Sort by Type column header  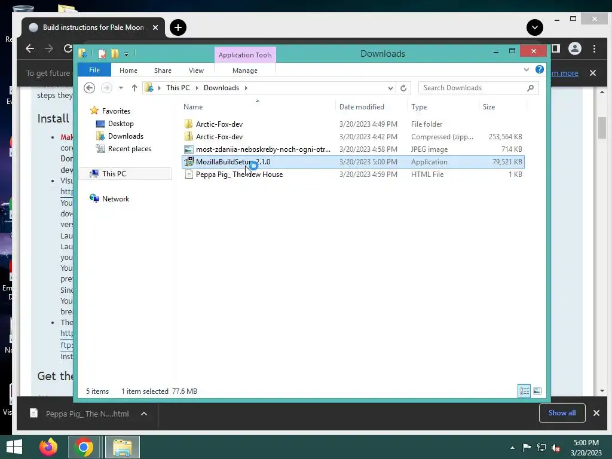tap(419, 107)
